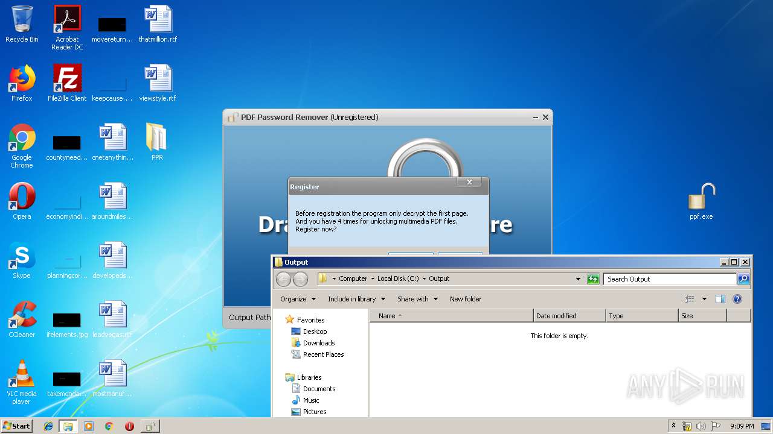Select the Google Chrome desktop shortcut

tap(22, 146)
